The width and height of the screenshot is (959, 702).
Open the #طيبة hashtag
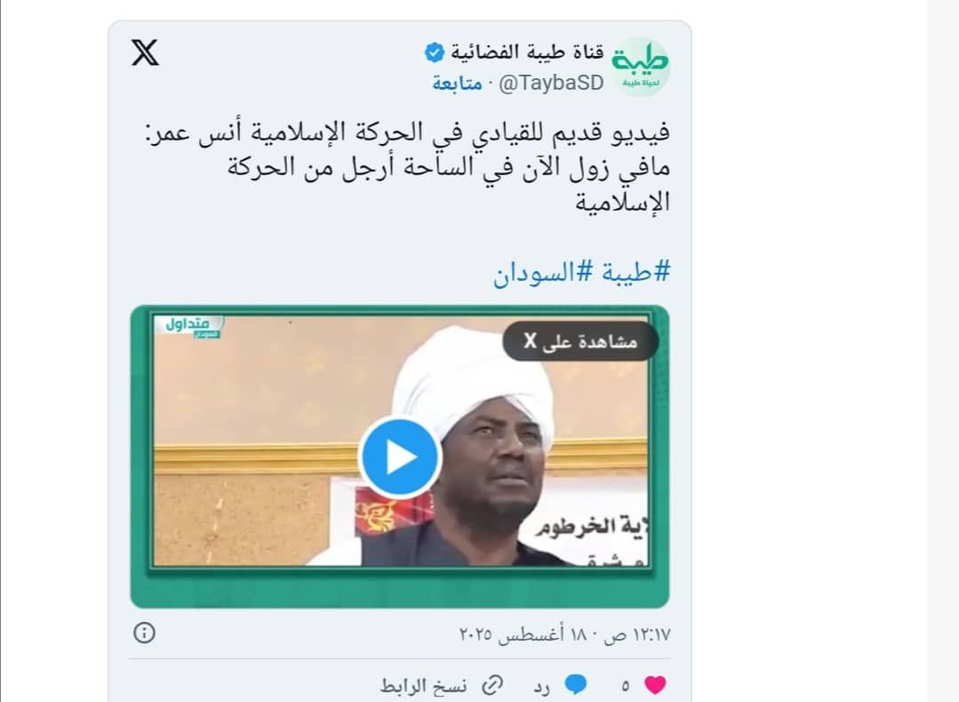[636, 272]
